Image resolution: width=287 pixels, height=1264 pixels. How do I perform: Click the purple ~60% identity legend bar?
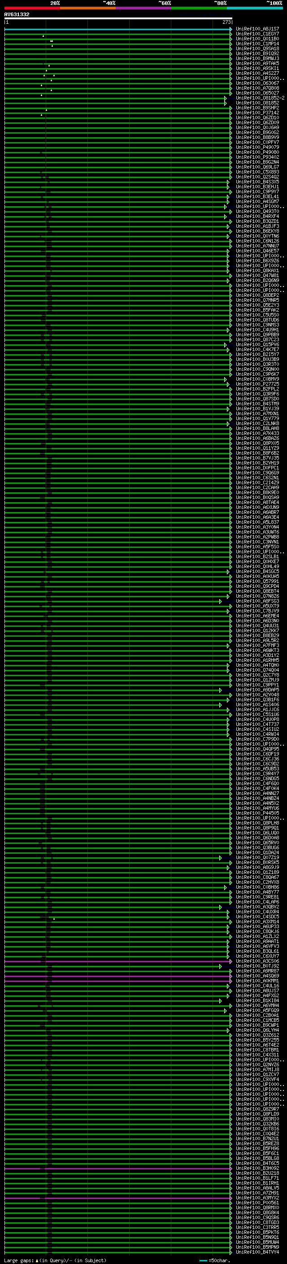[x=144, y=8]
